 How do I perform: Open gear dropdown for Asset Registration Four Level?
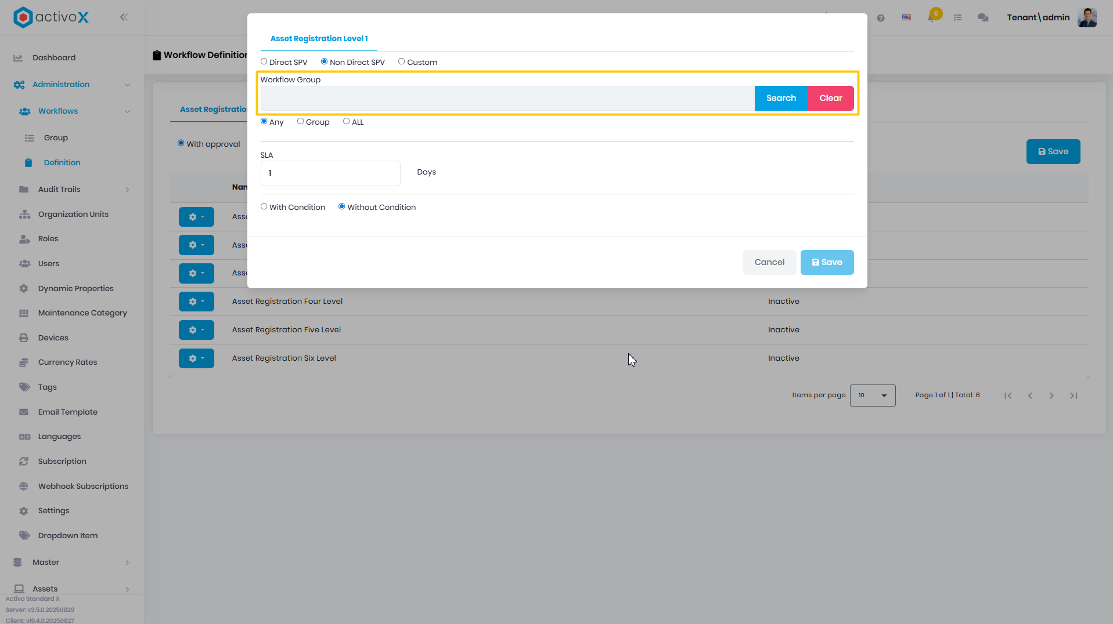[x=196, y=302]
